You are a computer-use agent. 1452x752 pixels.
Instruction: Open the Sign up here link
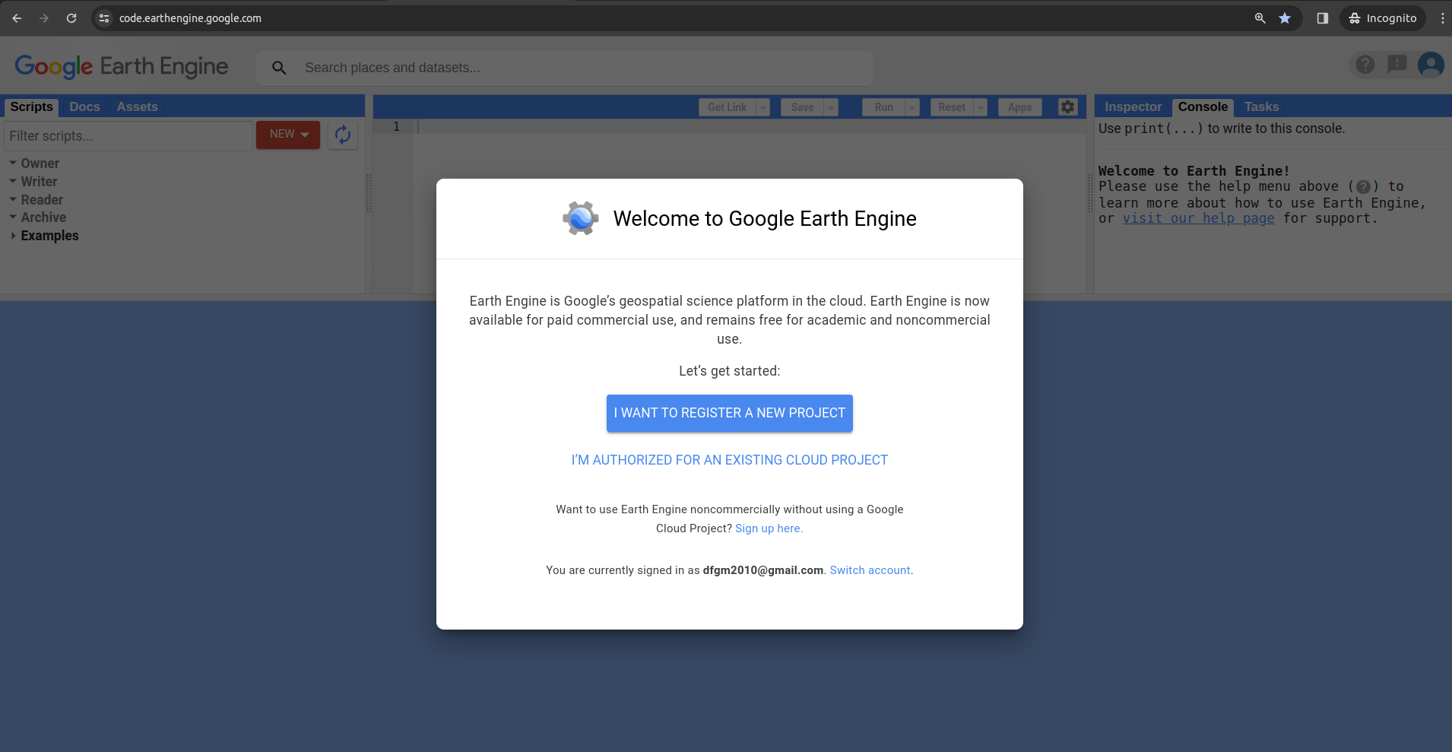(x=768, y=528)
